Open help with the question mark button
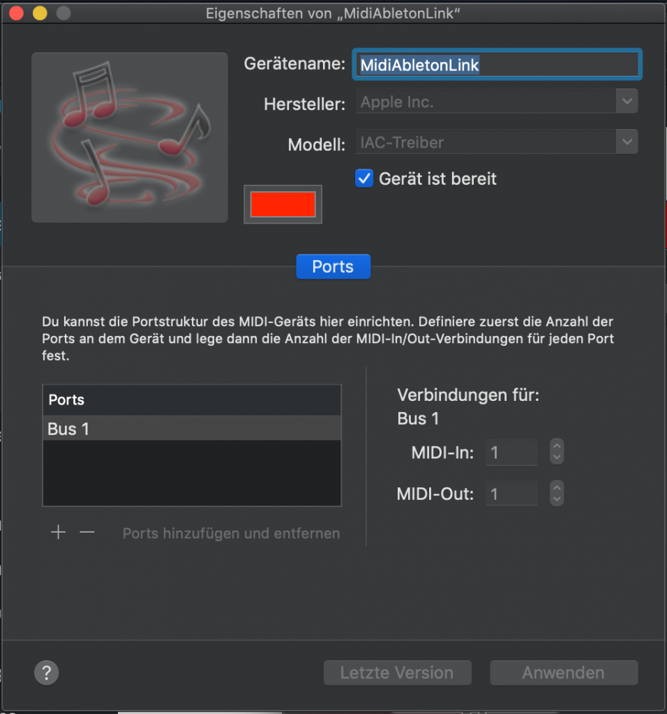The width and height of the screenshot is (667, 714). (x=47, y=673)
